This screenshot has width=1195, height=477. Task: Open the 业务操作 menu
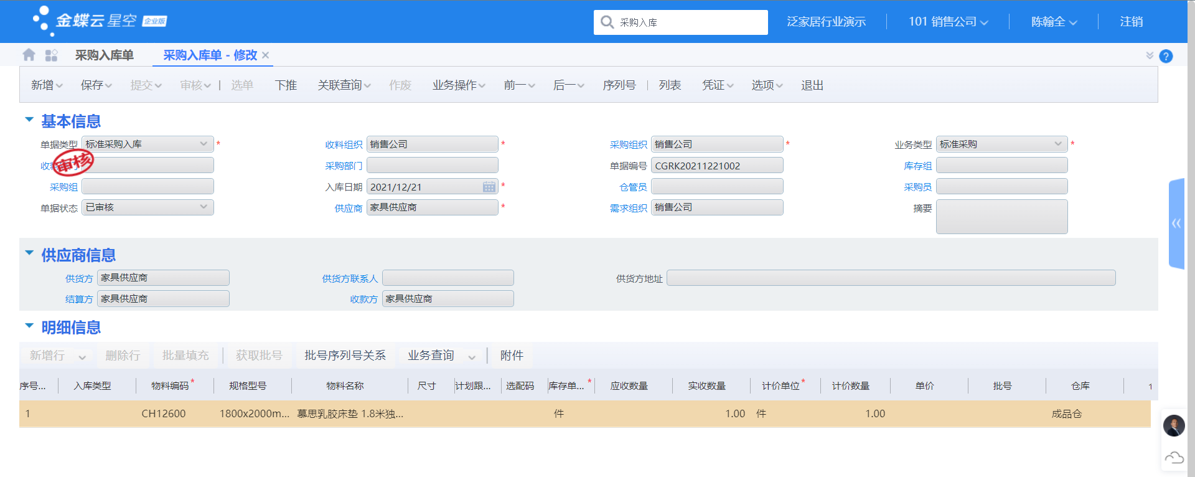point(459,85)
